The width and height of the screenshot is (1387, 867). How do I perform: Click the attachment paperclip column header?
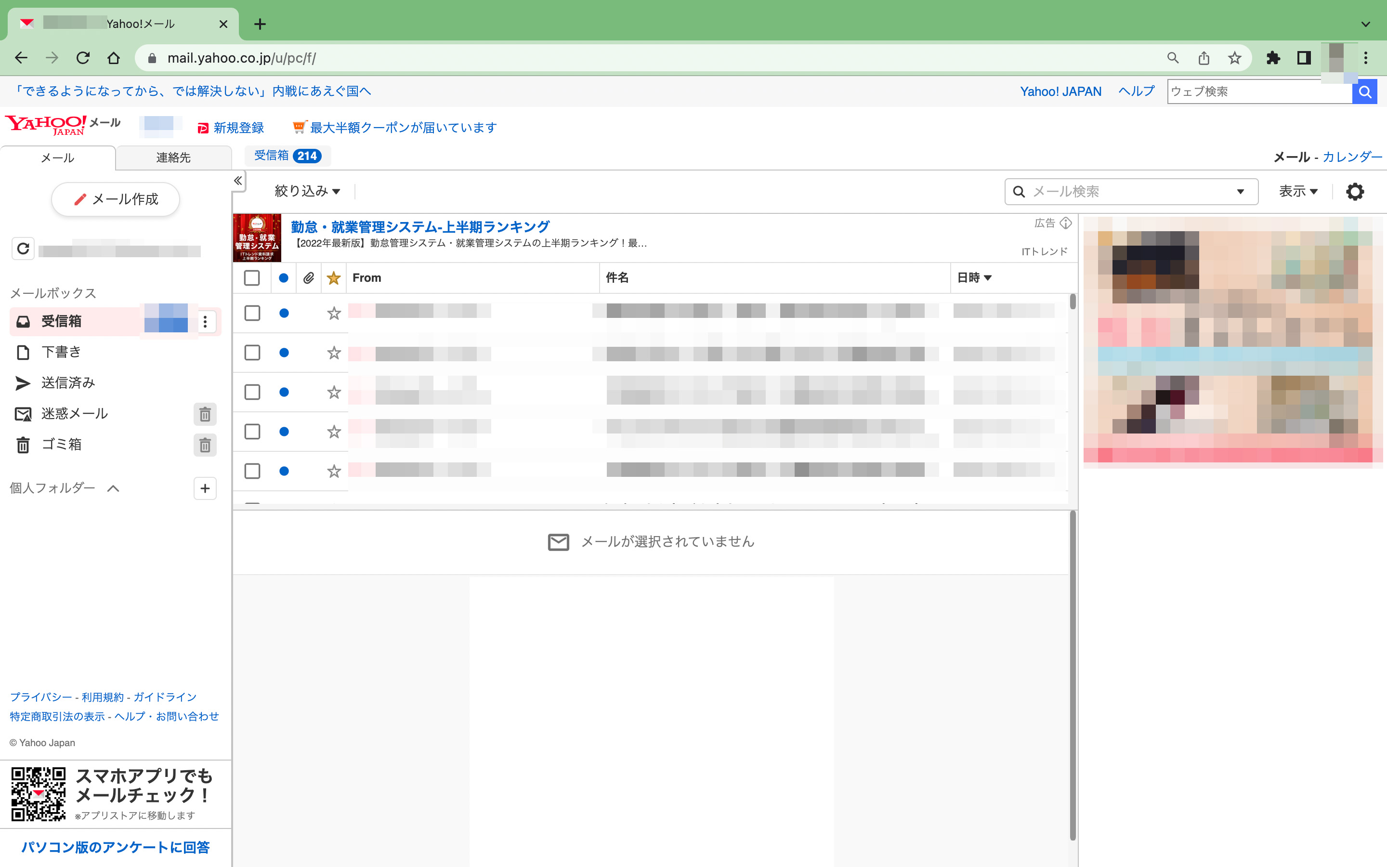coord(308,278)
